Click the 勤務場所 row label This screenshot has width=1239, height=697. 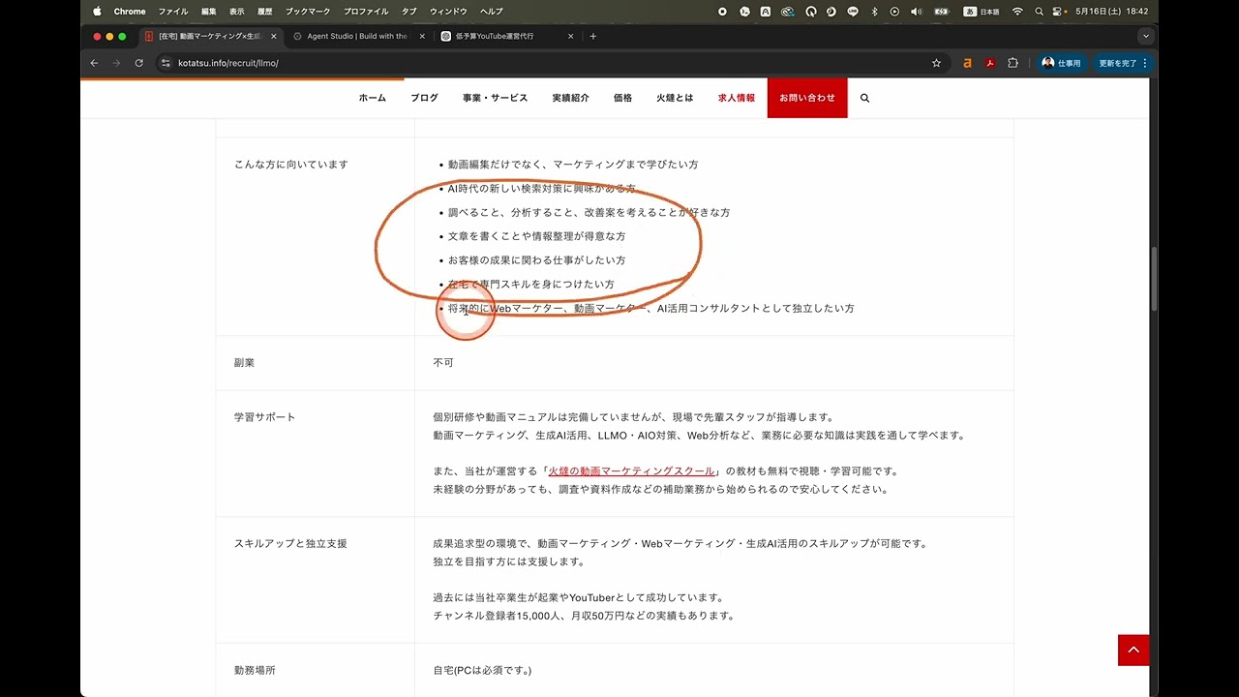255,670
